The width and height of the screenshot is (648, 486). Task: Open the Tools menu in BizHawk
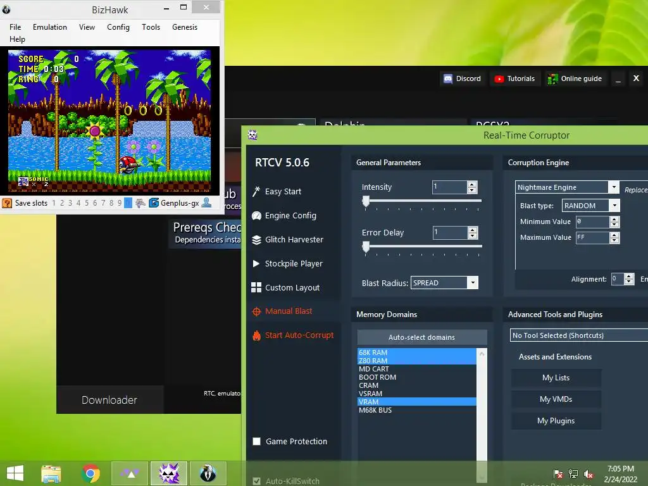tap(151, 27)
